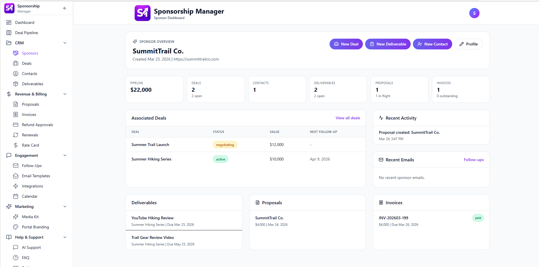
Task: Click the Deal Pipeline columns icon
Action: [x=9, y=33]
